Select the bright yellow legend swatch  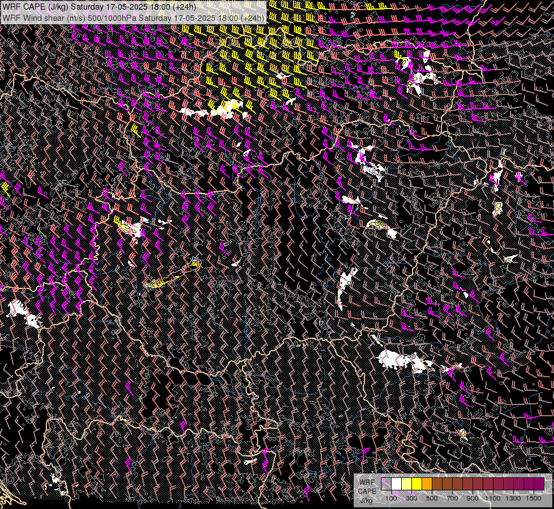[417, 484]
